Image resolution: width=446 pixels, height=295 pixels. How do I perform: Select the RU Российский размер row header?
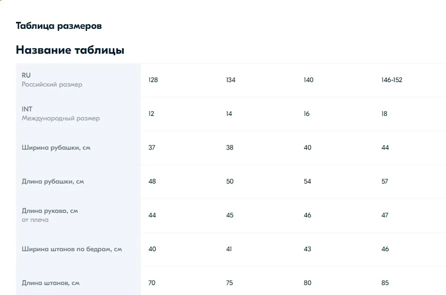point(78,80)
